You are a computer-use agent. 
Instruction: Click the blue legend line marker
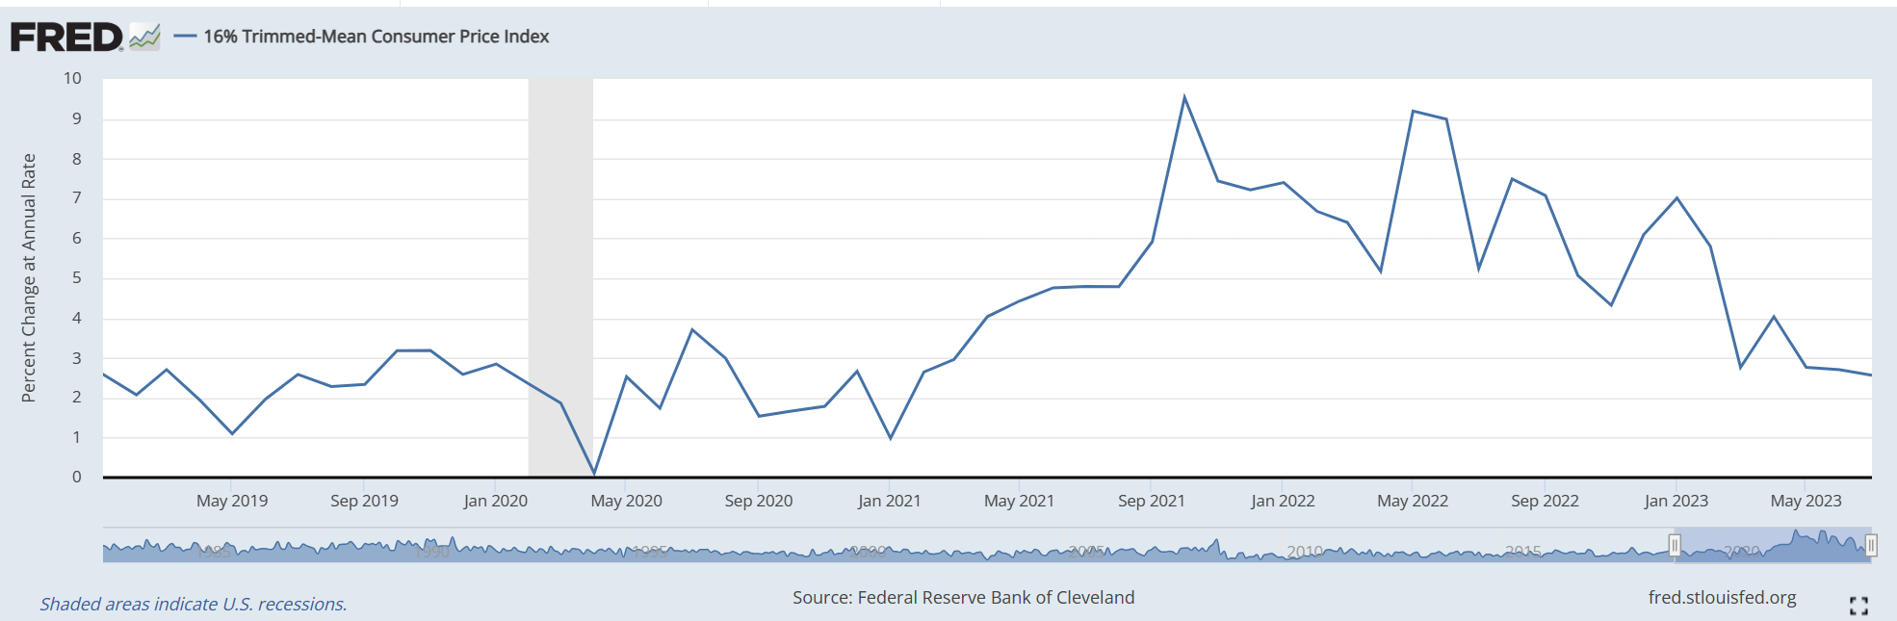click(x=185, y=37)
